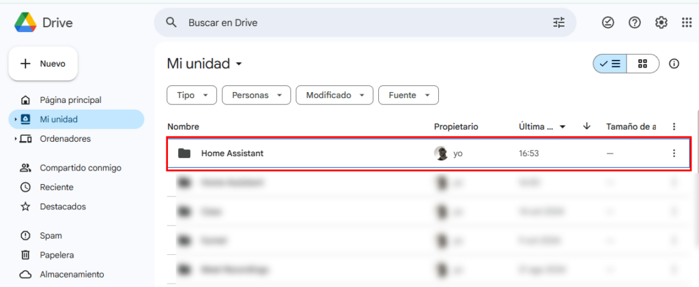Image resolution: width=699 pixels, height=287 pixels.
Task: Expand the Ordenadores tree arrow
Action: point(16,139)
